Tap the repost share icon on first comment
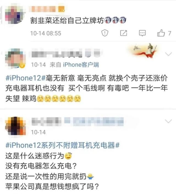This screenshot has height=194, width=176. [x=123, y=33]
